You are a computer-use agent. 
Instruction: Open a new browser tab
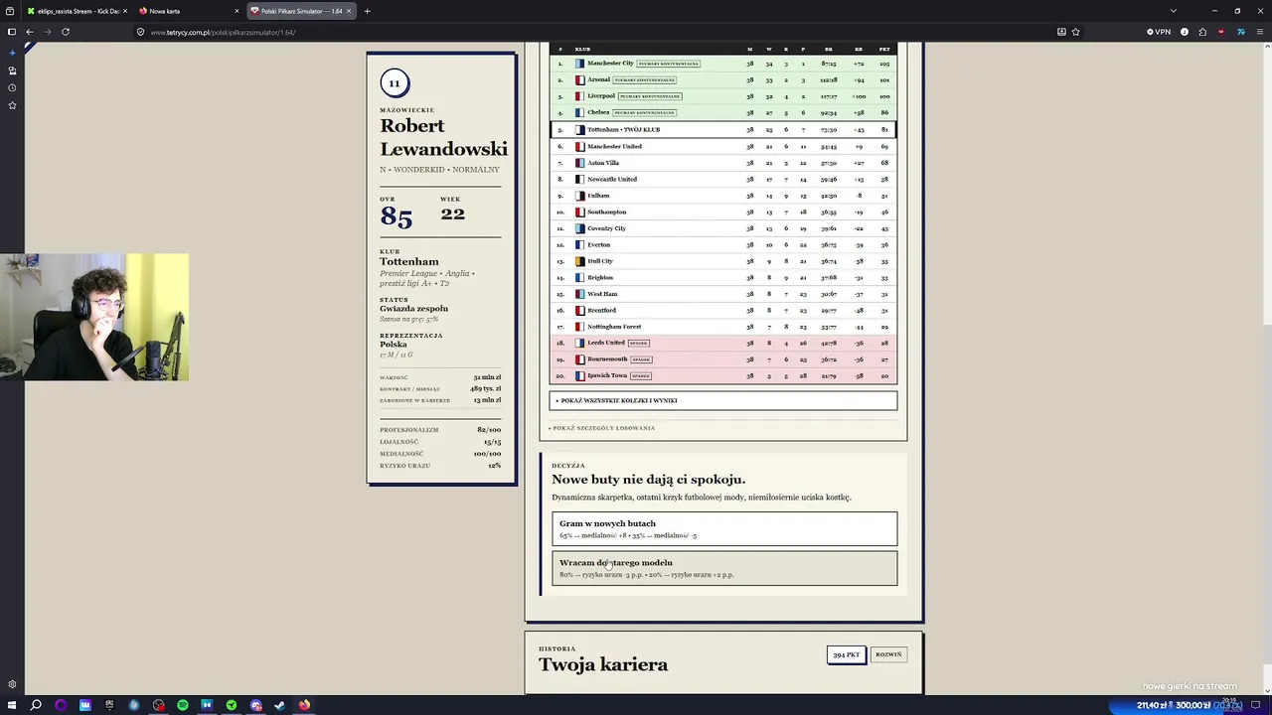[x=367, y=11]
